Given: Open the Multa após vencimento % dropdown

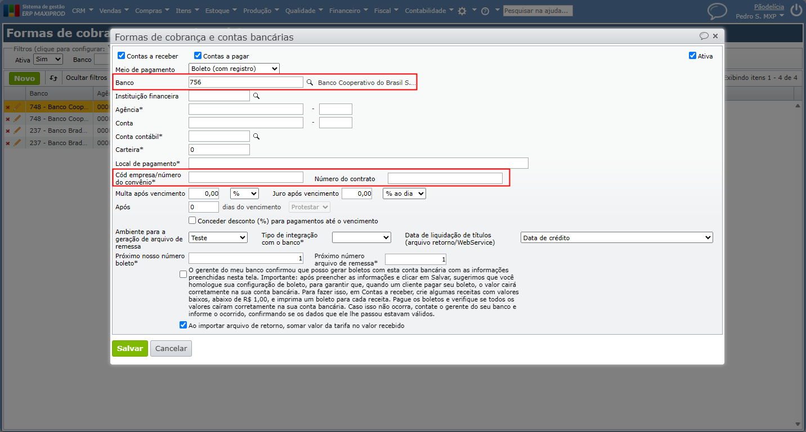Looking at the screenshot, I should (x=244, y=193).
